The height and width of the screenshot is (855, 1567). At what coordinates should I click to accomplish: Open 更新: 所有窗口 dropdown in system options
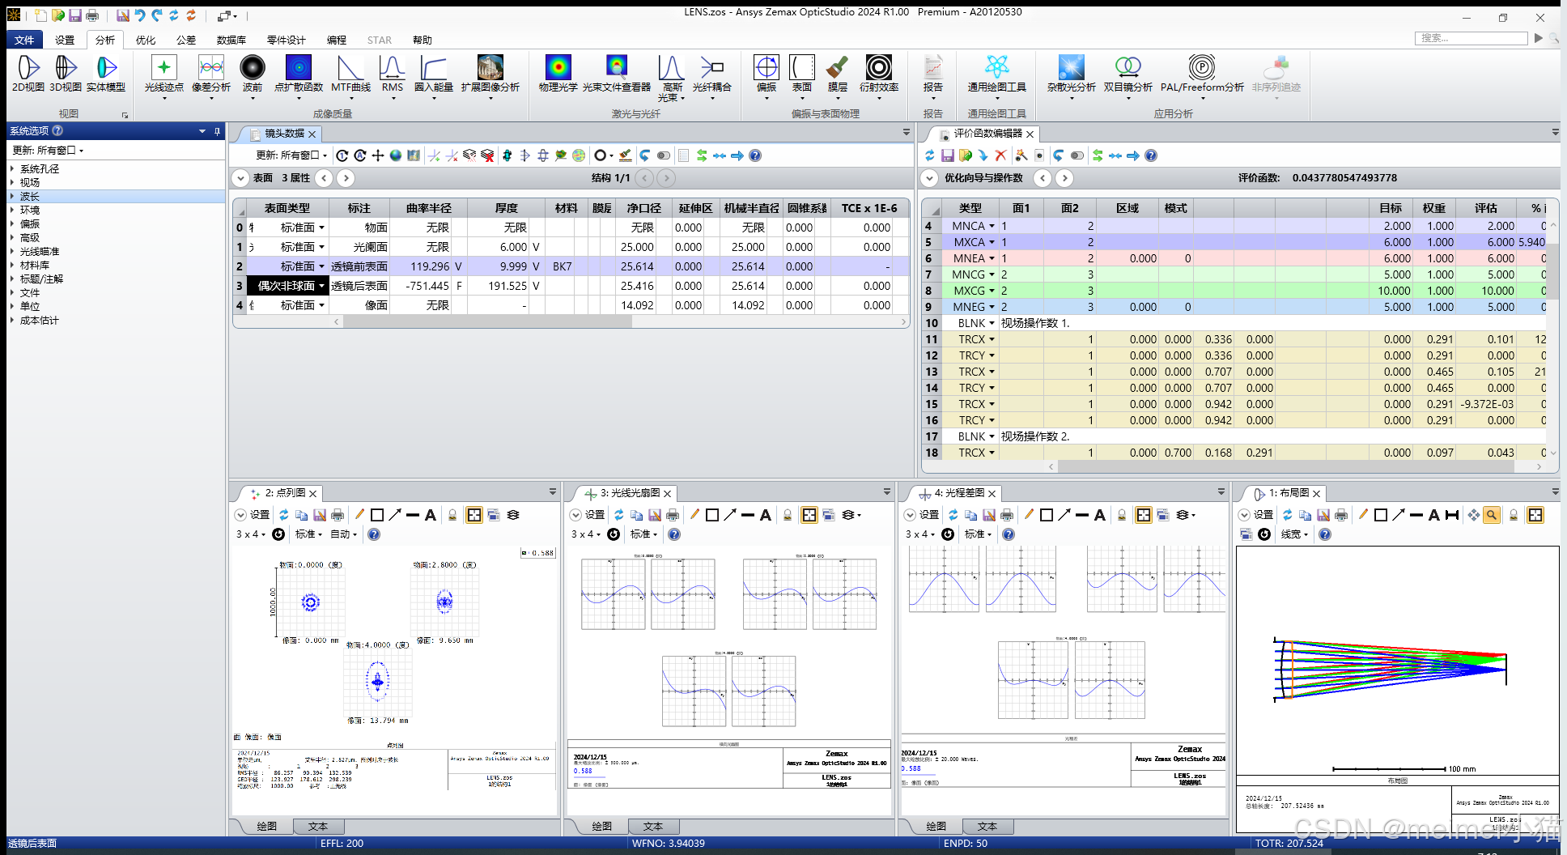[x=48, y=151]
